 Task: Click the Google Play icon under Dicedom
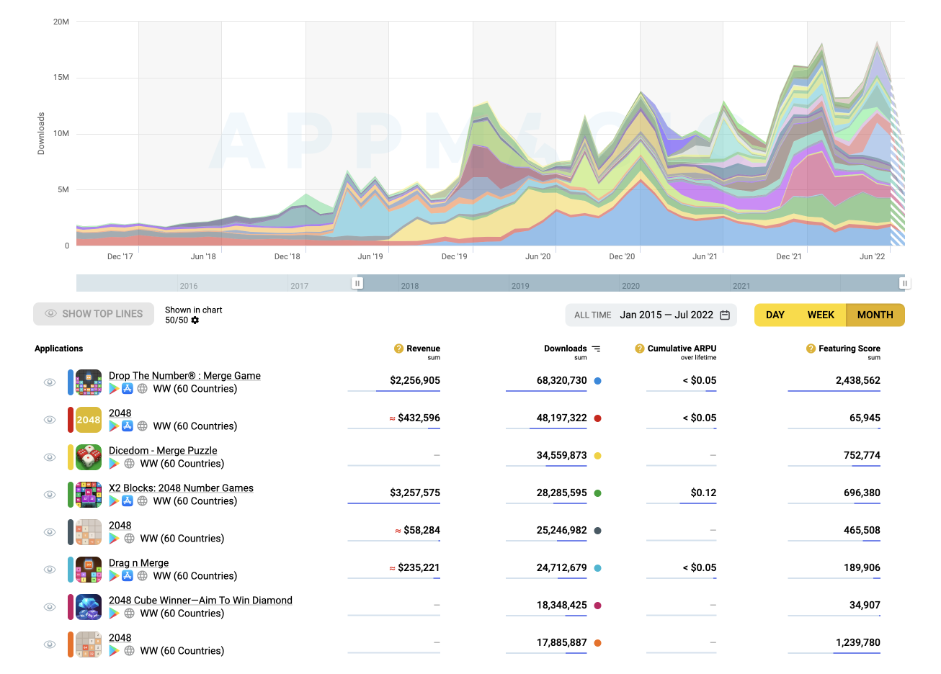point(114,464)
